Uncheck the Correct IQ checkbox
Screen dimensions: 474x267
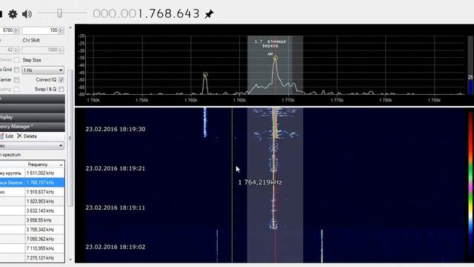pos(61,79)
